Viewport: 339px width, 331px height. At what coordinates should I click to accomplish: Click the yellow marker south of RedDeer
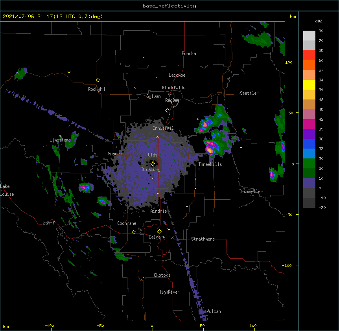[167, 110]
